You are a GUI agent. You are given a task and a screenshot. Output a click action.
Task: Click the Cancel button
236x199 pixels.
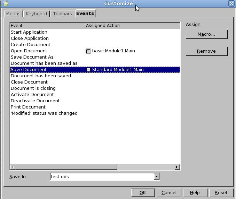169,193
